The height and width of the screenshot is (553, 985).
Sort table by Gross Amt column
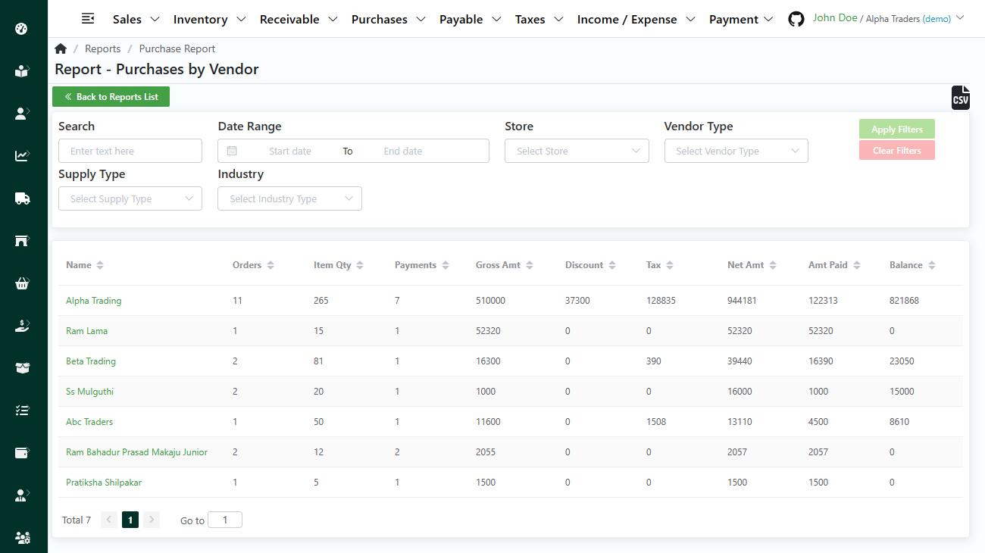530,265
